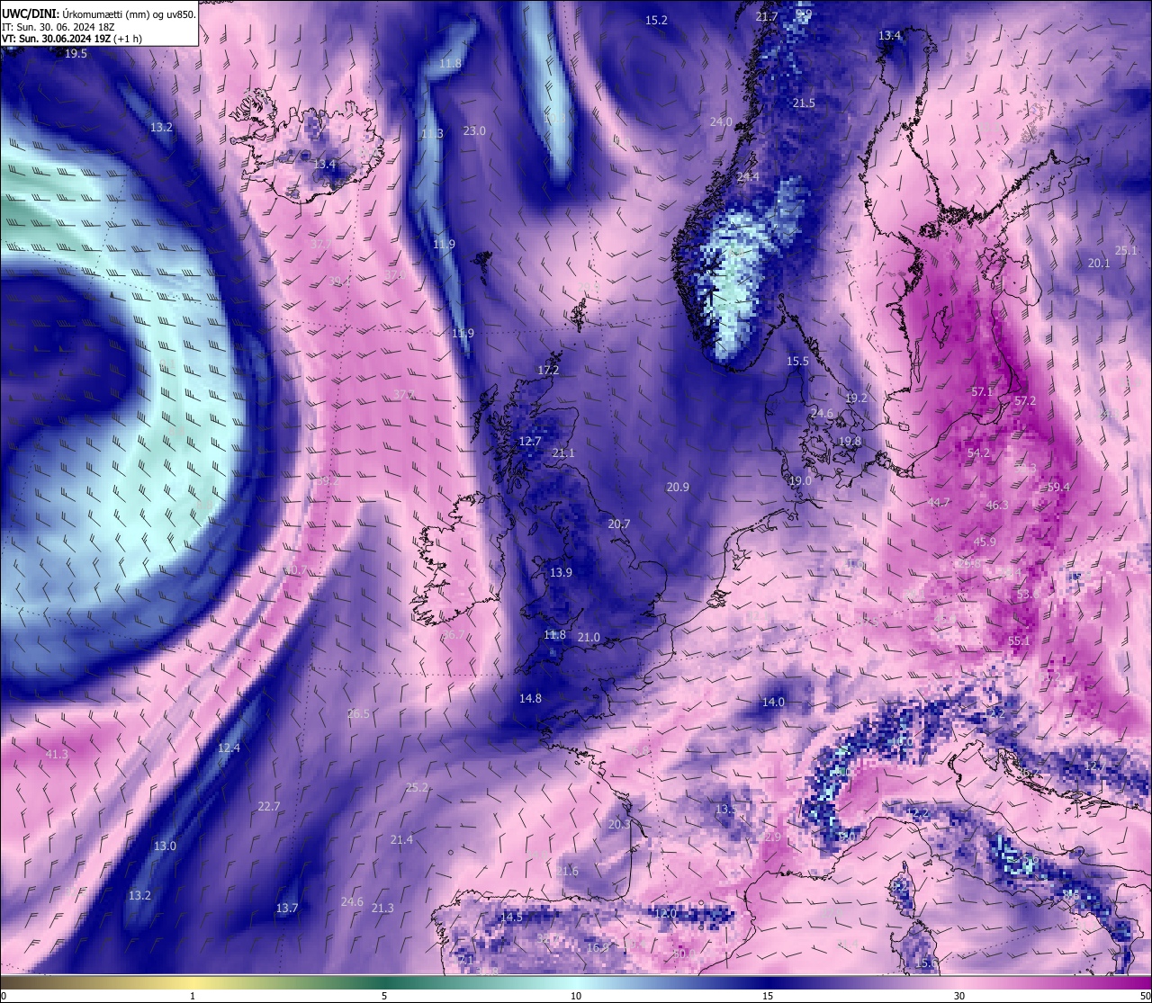Click the 21.7 value label
1152x1003 pixels.
[767, 16]
